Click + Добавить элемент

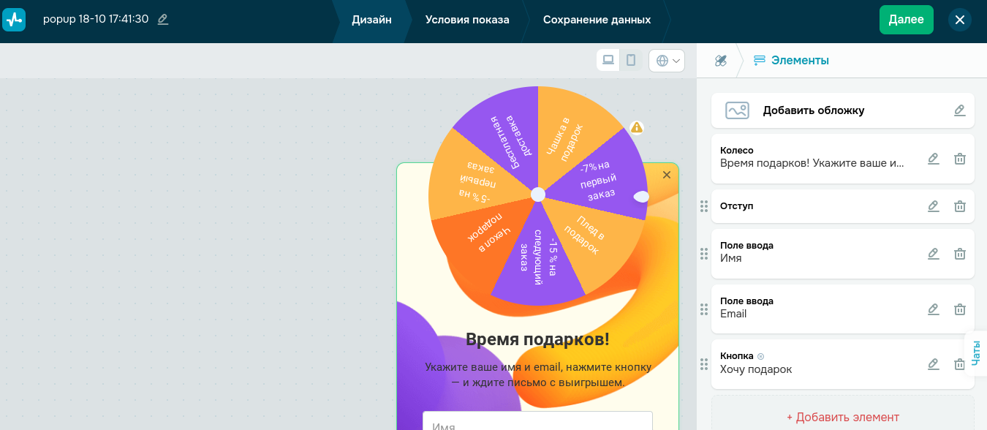pyautogui.click(x=843, y=417)
